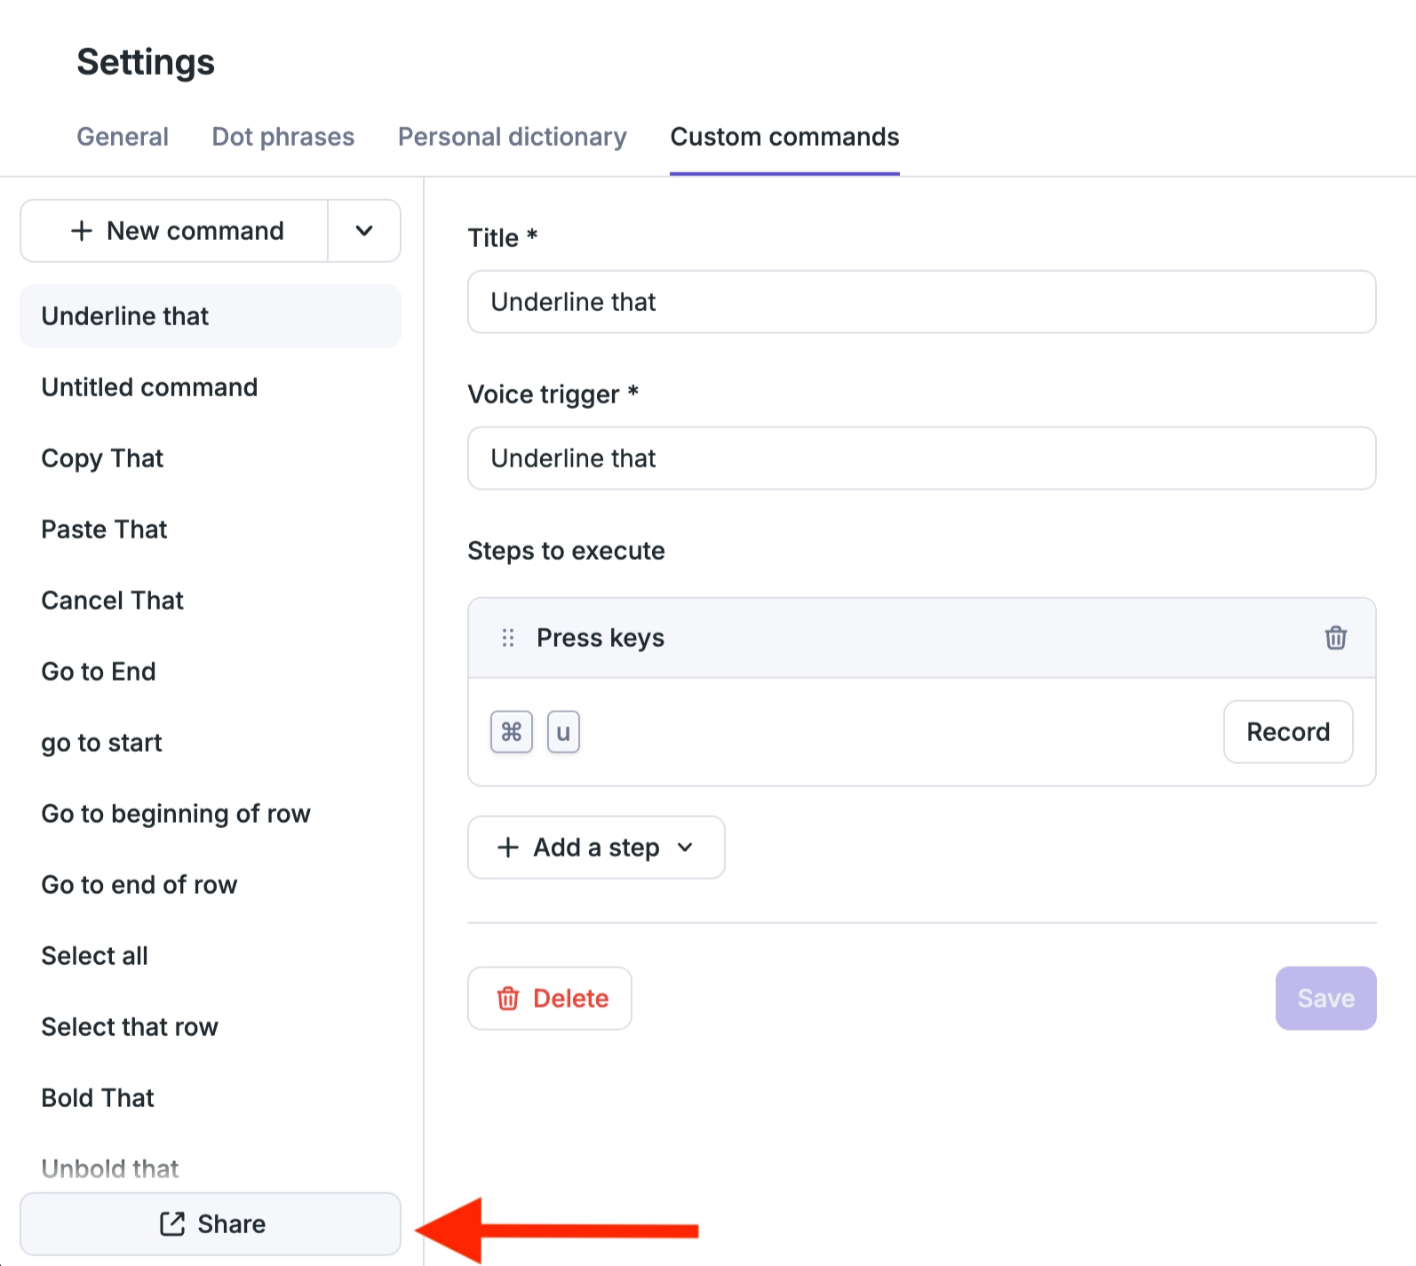Click the 'u' key chip
This screenshot has height=1266, width=1416.
(x=563, y=732)
